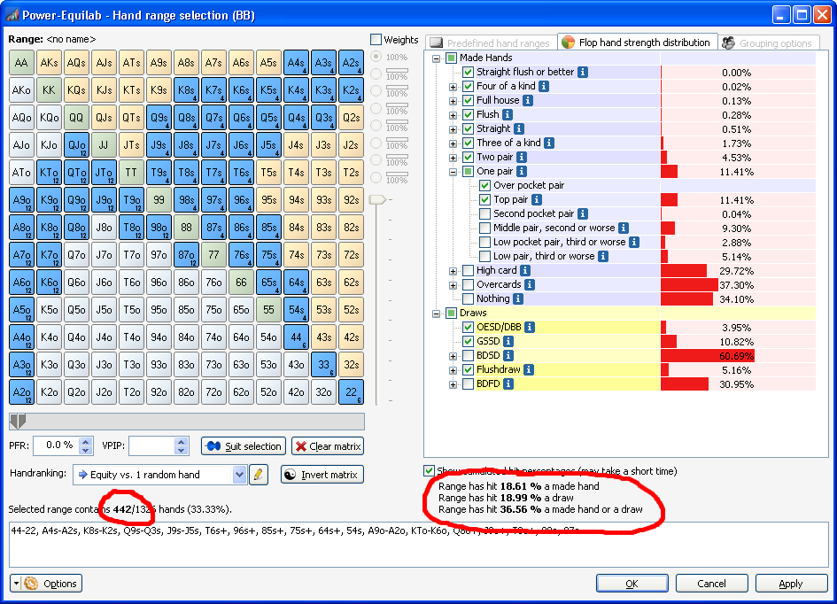
Task: Collapse the Made Hands tree node
Action: pyautogui.click(x=436, y=58)
